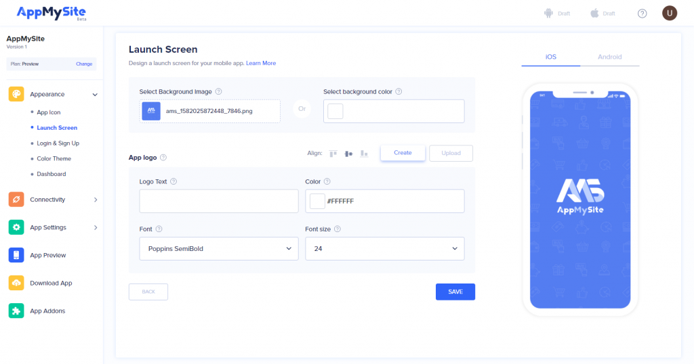Open Color Theme page

[54, 158]
